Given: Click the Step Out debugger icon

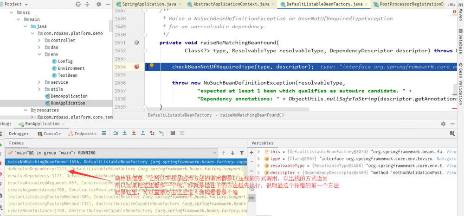Looking at the screenshot, I should [x=144, y=133].
